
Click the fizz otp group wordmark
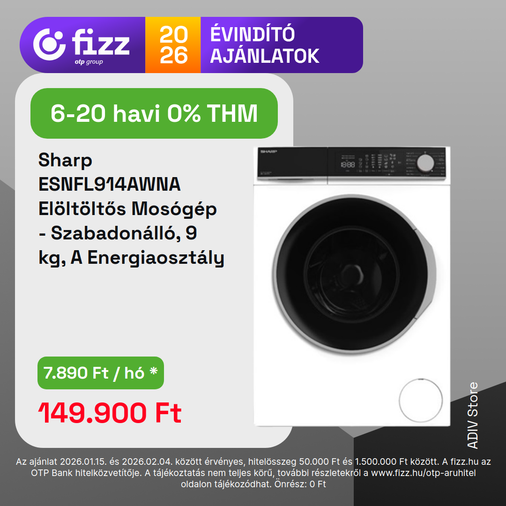[x=101, y=46]
